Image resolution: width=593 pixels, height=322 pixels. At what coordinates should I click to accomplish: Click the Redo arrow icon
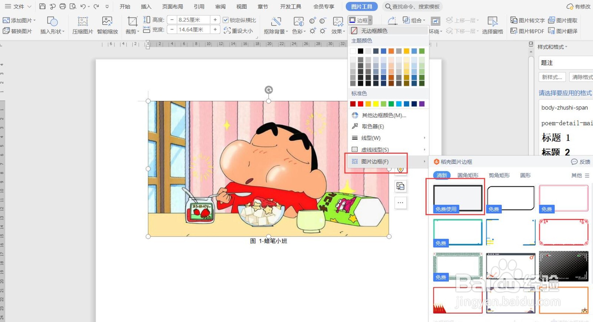pos(96,6)
